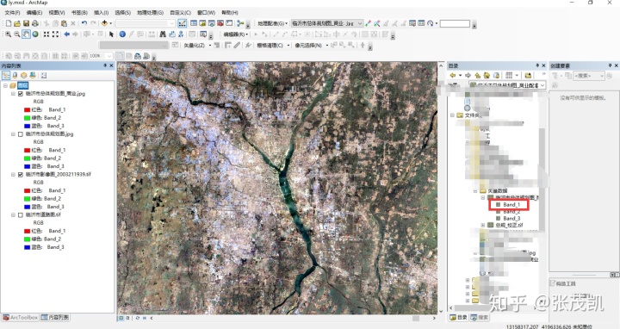Open the 地理配准(G) dropdown menu
The width and height of the screenshot is (620, 329).
coord(272,23)
